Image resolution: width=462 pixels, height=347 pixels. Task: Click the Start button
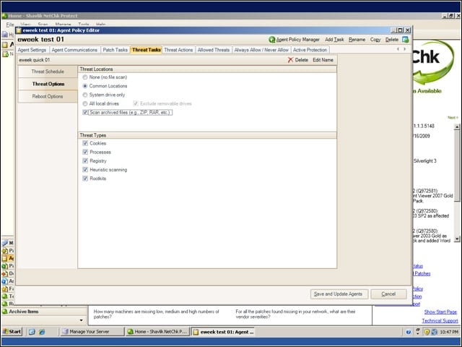point(12,332)
